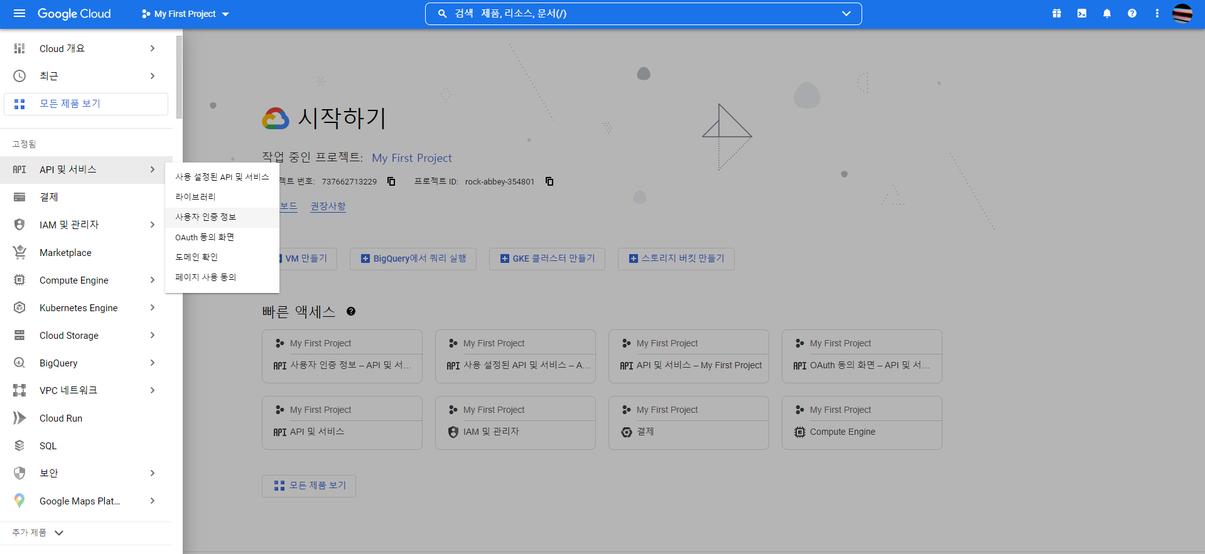The image size is (1205, 554).
Task: Copy the project ID rock-abbey-354801
Action: pyautogui.click(x=549, y=181)
